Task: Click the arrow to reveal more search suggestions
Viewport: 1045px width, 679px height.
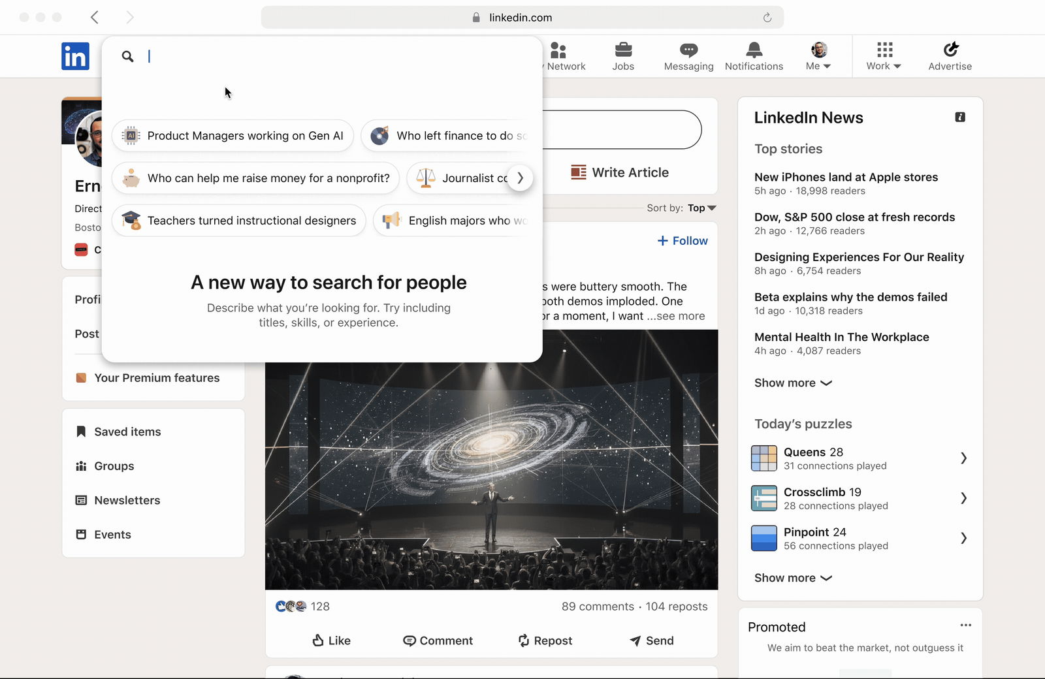Action: click(520, 178)
